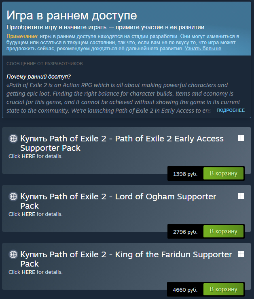
Task: Click the Игра в раннем доступе heading
Action: click(x=72, y=16)
